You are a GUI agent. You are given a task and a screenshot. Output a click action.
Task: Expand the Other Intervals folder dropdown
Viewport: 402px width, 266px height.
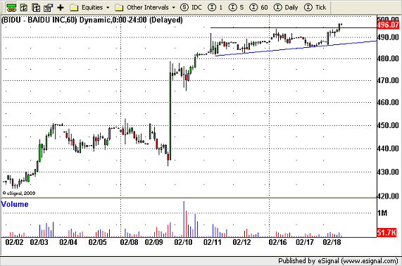click(145, 8)
